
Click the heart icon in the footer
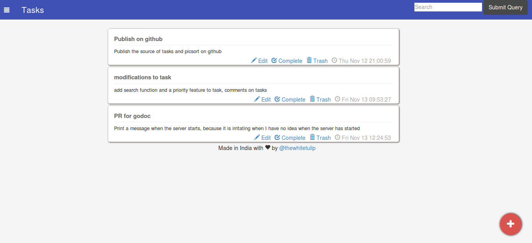268,148
